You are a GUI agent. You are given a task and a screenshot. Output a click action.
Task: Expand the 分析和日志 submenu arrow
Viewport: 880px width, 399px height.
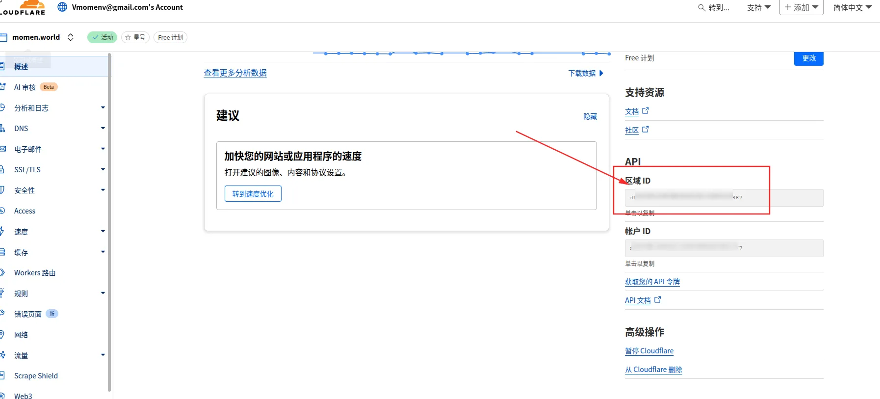[x=103, y=107]
